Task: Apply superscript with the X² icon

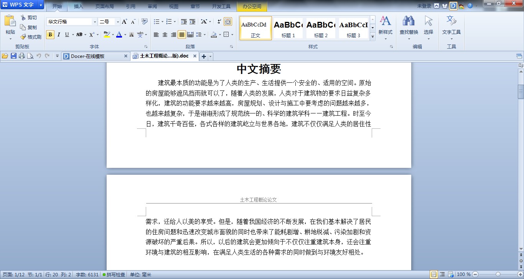Action: tap(92, 34)
